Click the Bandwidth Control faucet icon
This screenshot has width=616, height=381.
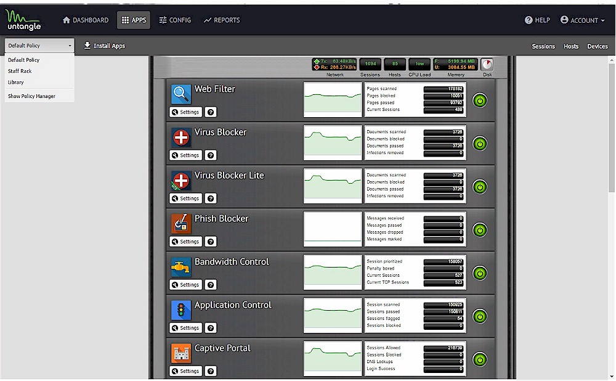[181, 267]
